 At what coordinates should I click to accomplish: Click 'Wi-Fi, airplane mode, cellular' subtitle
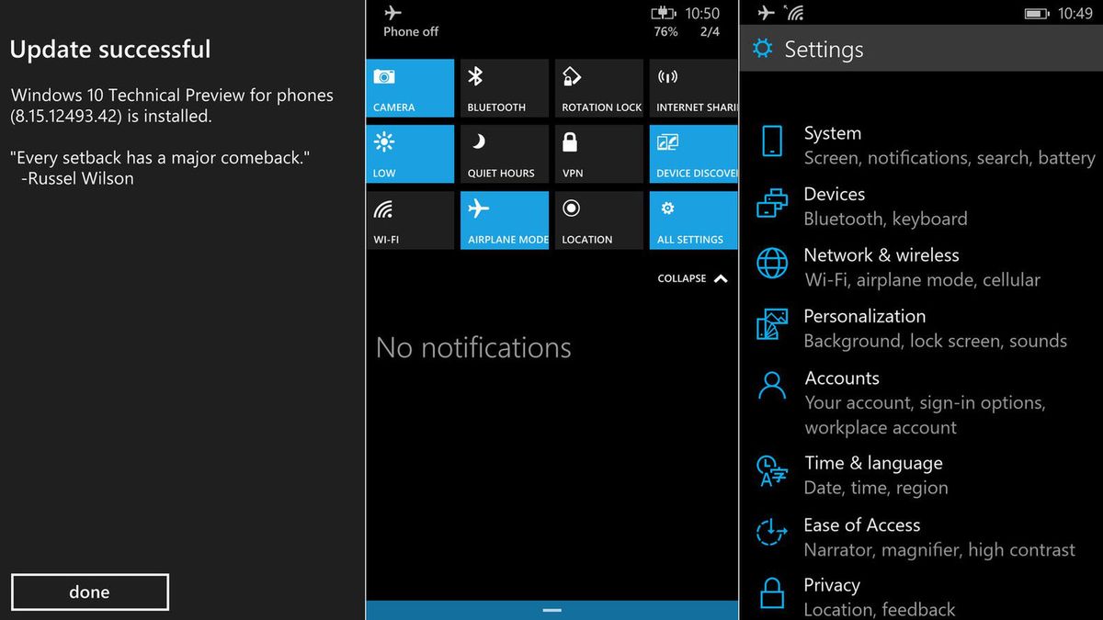[923, 280]
